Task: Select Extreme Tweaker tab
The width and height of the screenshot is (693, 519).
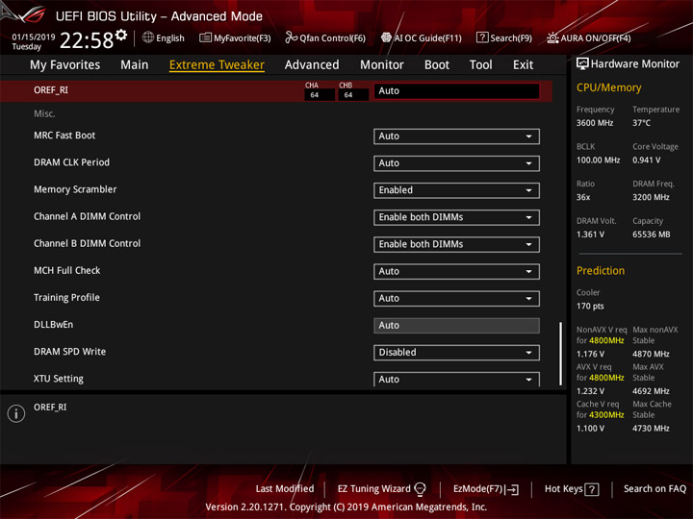Action: coord(217,65)
